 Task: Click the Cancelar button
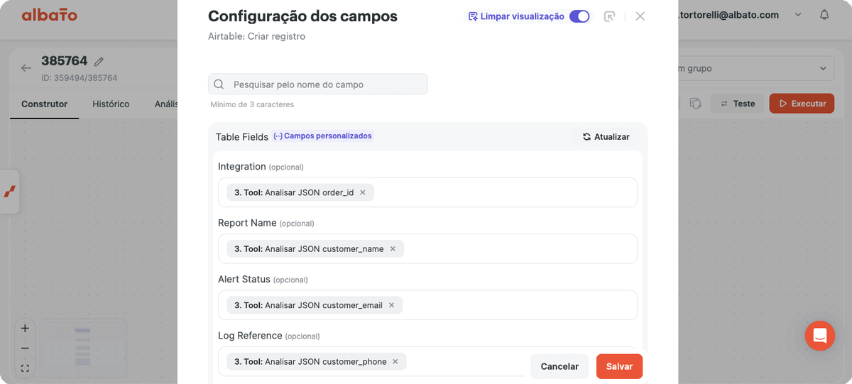(x=559, y=366)
